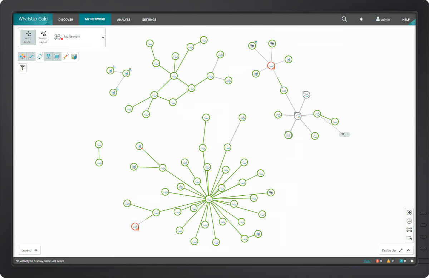
Task: Open the admin user menu
Action: coord(383,19)
